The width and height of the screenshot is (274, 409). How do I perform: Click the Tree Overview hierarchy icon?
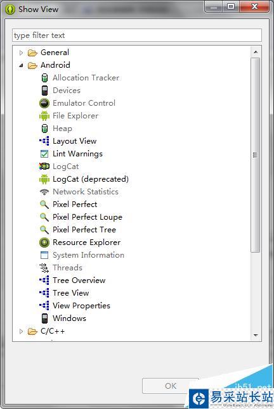coord(44,280)
